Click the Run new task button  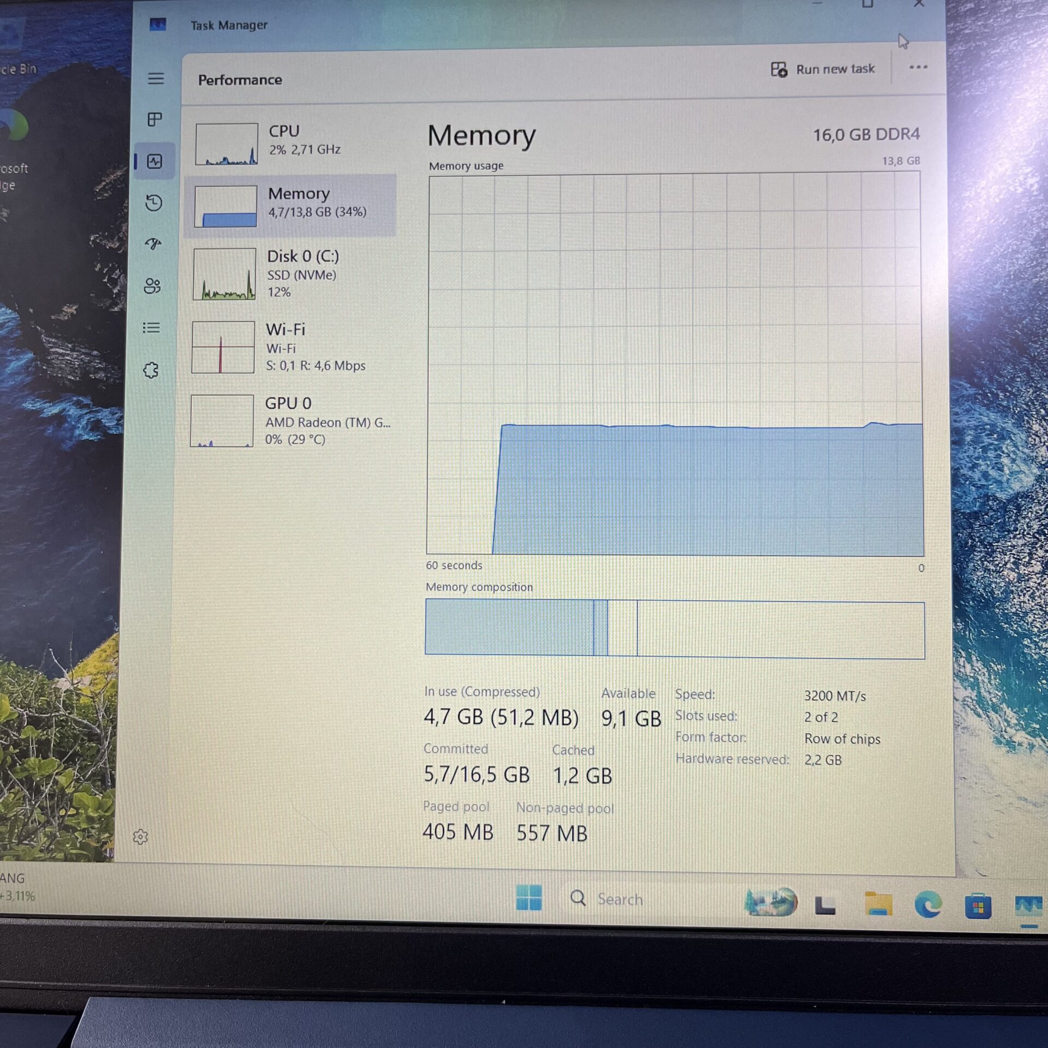(823, 69)
